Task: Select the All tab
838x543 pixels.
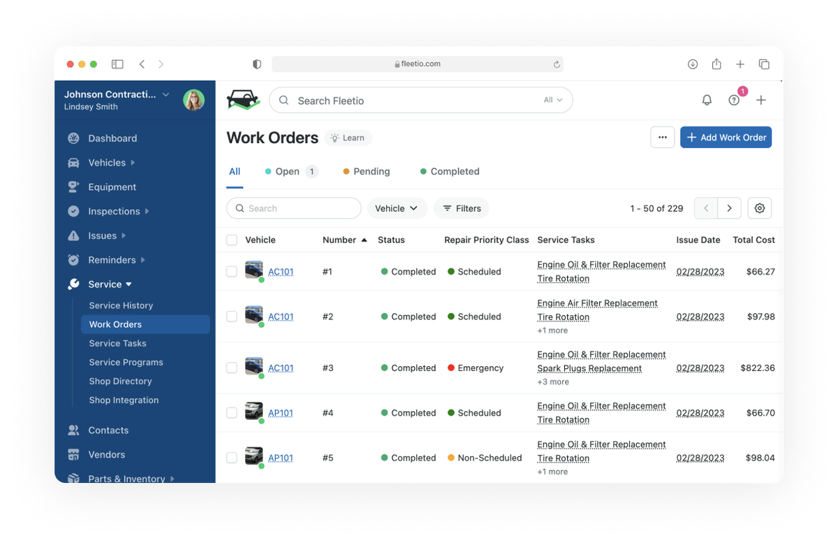Action: [x=235, y=171]
